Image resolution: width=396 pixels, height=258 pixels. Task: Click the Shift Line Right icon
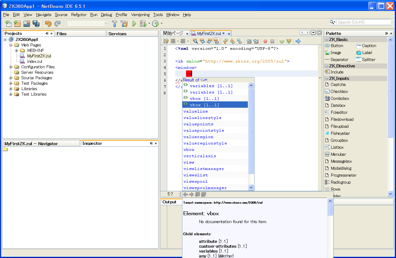[256, 41]
